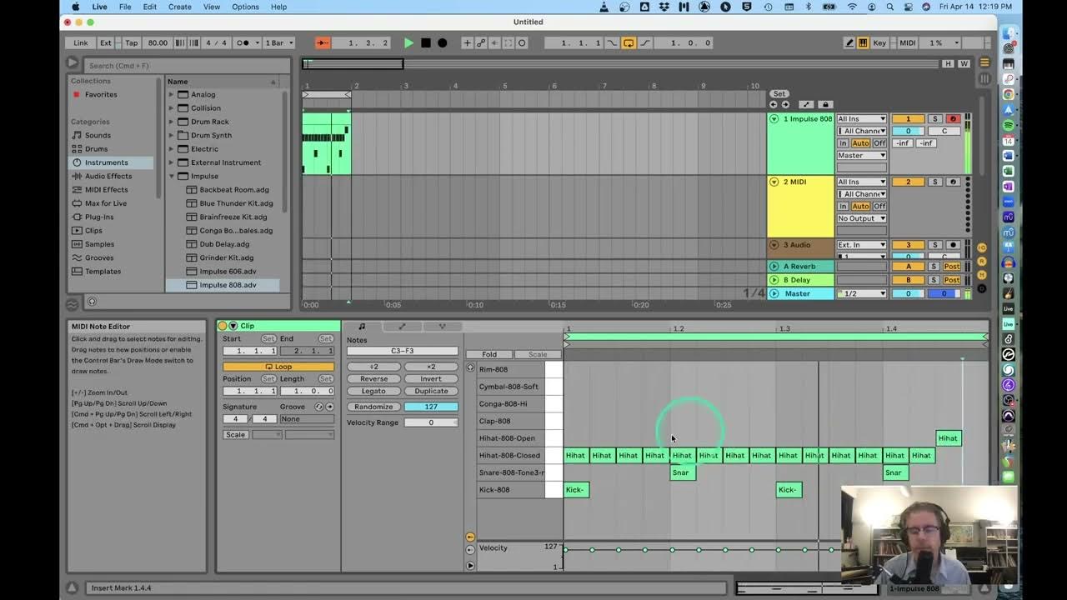The image size is (1067, 600).
Task: Set 1 Impulse 808 monitor to In
Action: click(x=843, y=143)
